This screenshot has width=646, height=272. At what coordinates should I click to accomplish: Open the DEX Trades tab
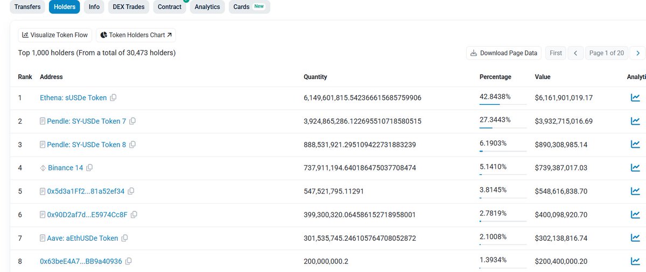[128, 7]
